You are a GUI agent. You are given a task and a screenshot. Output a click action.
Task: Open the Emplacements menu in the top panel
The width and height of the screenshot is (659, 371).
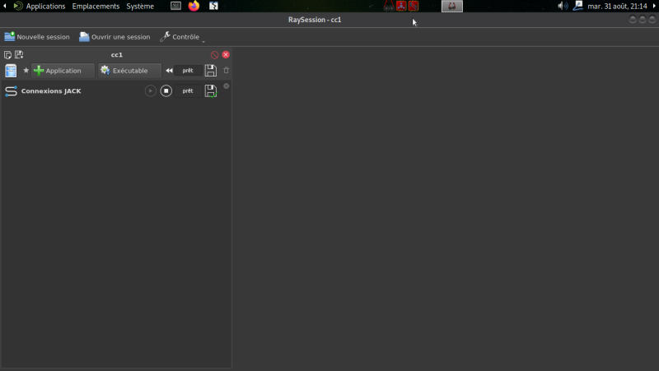point(96,7)
